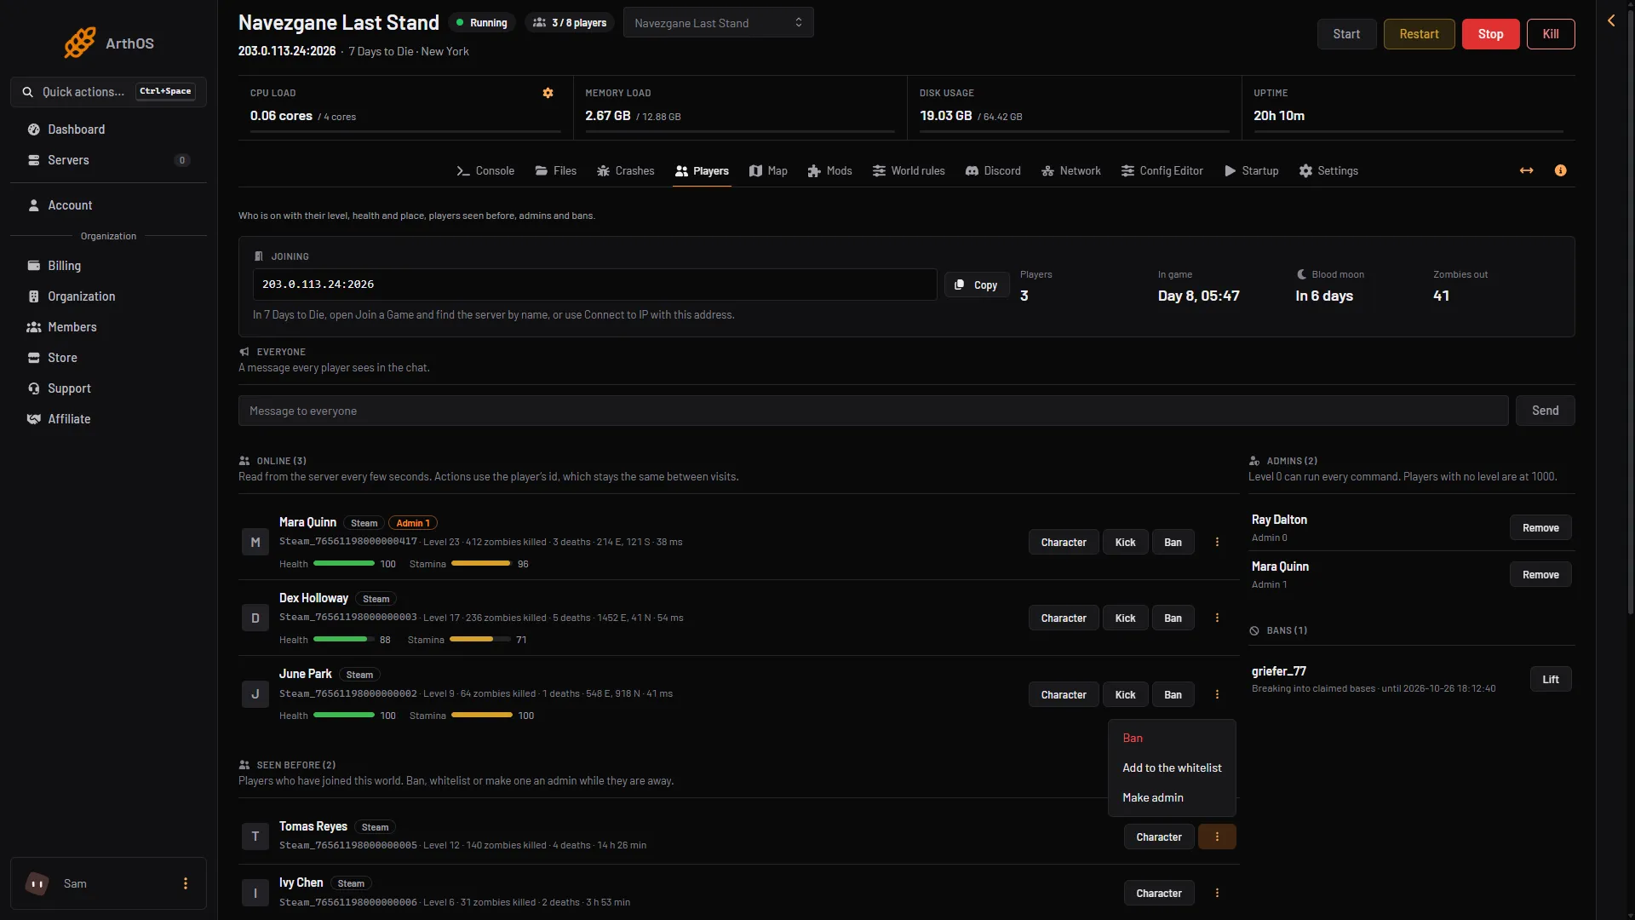The height and width of the screenshot is (920, 1635).
Task: Open the orange info icon
Action: [x=1560, y=170]
